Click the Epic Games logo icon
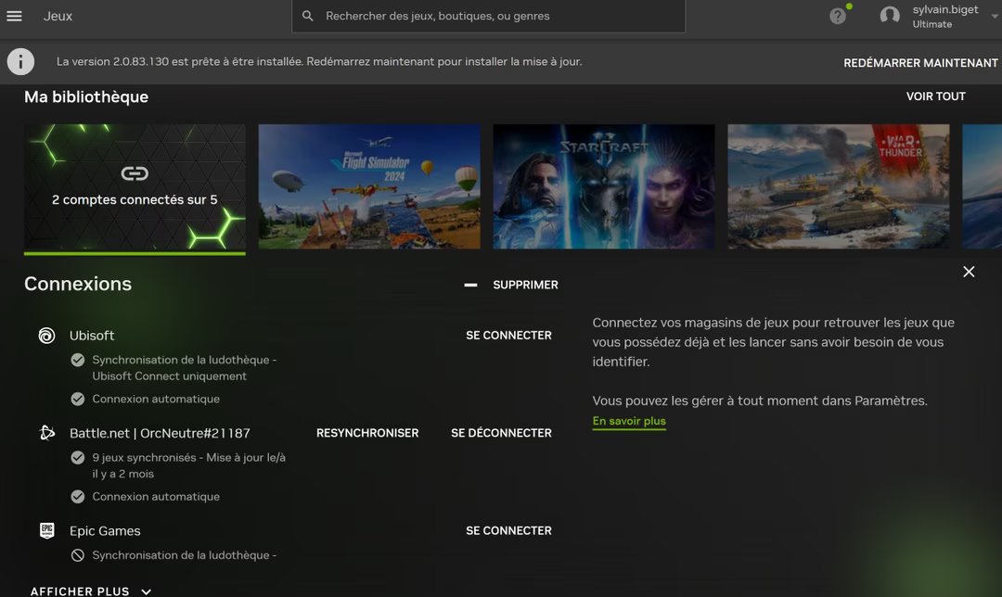 tap(47, 529)
